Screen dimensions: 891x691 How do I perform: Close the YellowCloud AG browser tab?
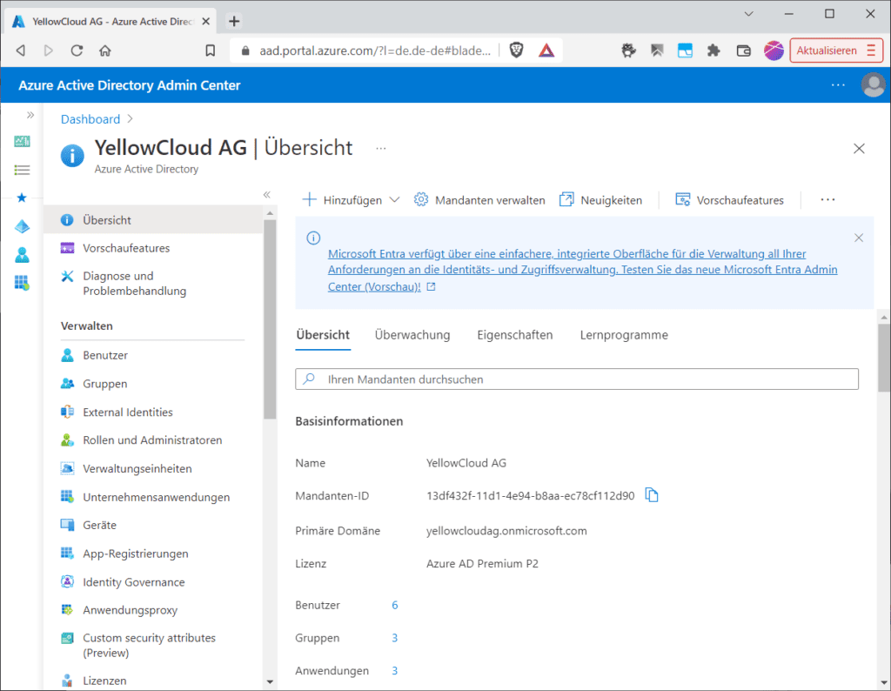coord(205,22)
